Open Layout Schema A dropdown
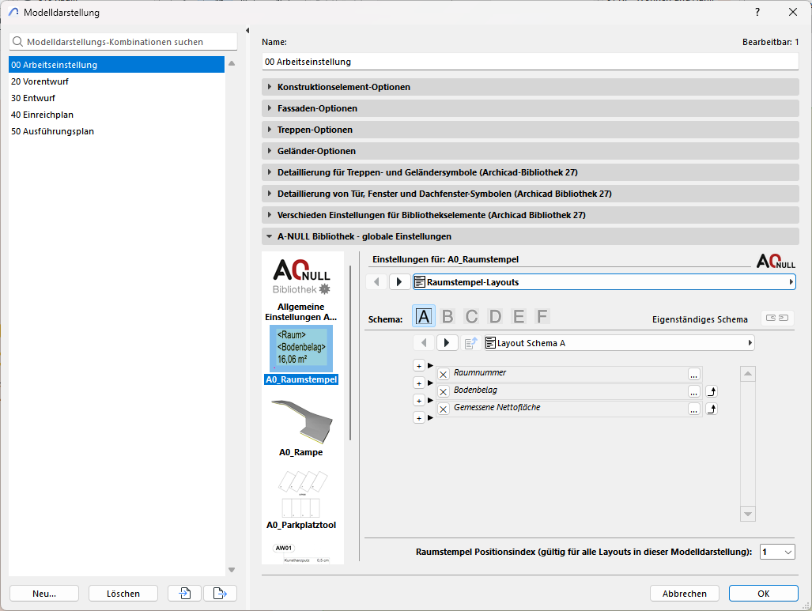This screenshot has width=812, height=611. point(619,342)
